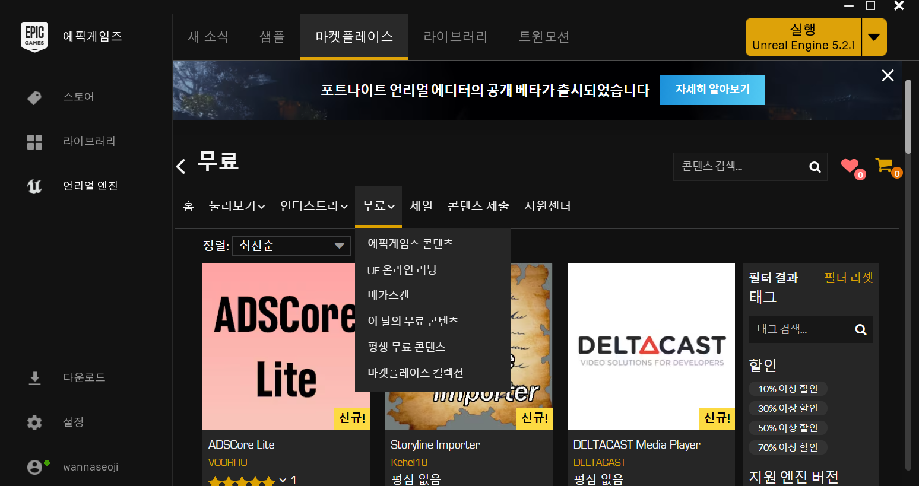Go back using the arrow beside 무료
The image size is (919, 486).
(x=181, y=166)
